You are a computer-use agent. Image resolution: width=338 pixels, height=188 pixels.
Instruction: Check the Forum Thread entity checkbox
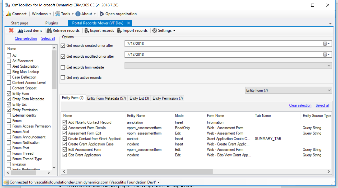point(9,153)
